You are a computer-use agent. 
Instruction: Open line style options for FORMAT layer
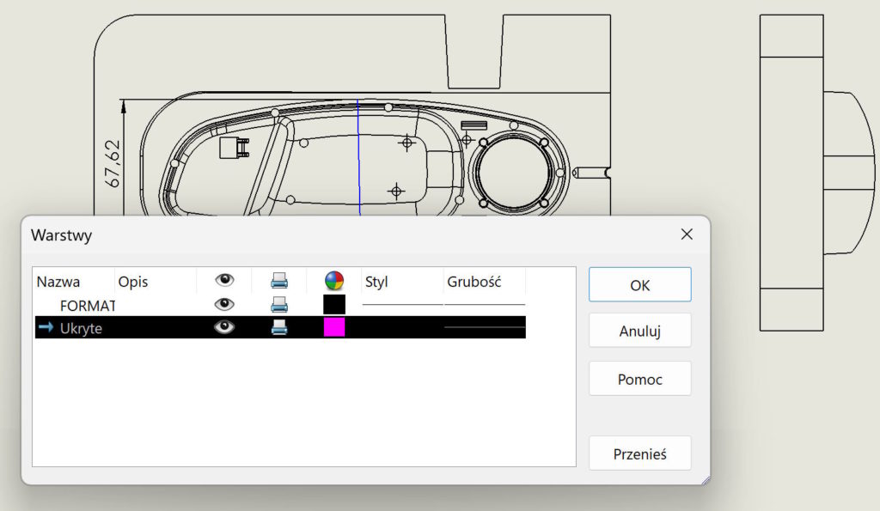[x=402, y=304]
